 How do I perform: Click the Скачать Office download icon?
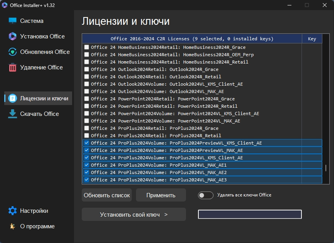(13, 114)
